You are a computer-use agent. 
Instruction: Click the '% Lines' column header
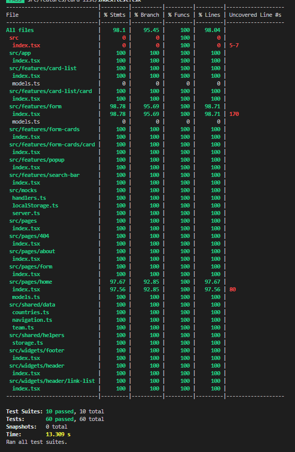click(209, 15)
